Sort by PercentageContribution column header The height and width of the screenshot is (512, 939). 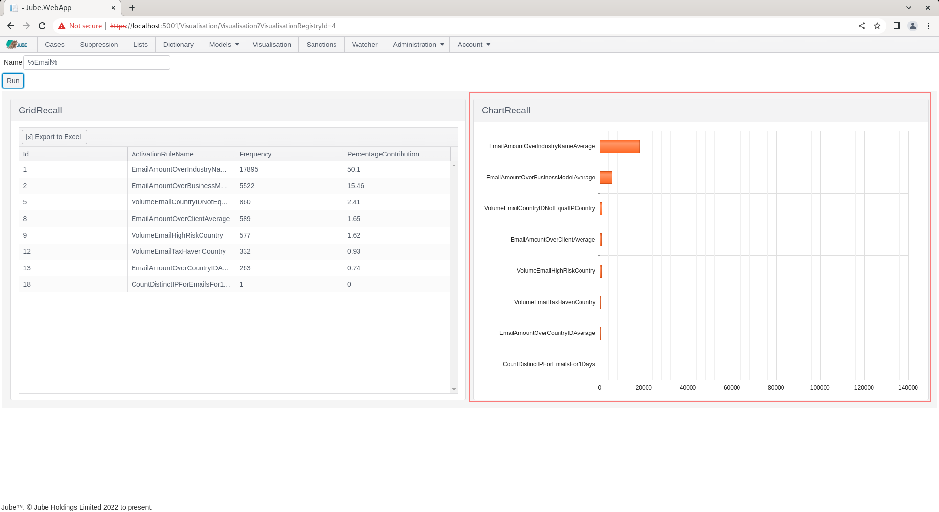pos(397,154)
